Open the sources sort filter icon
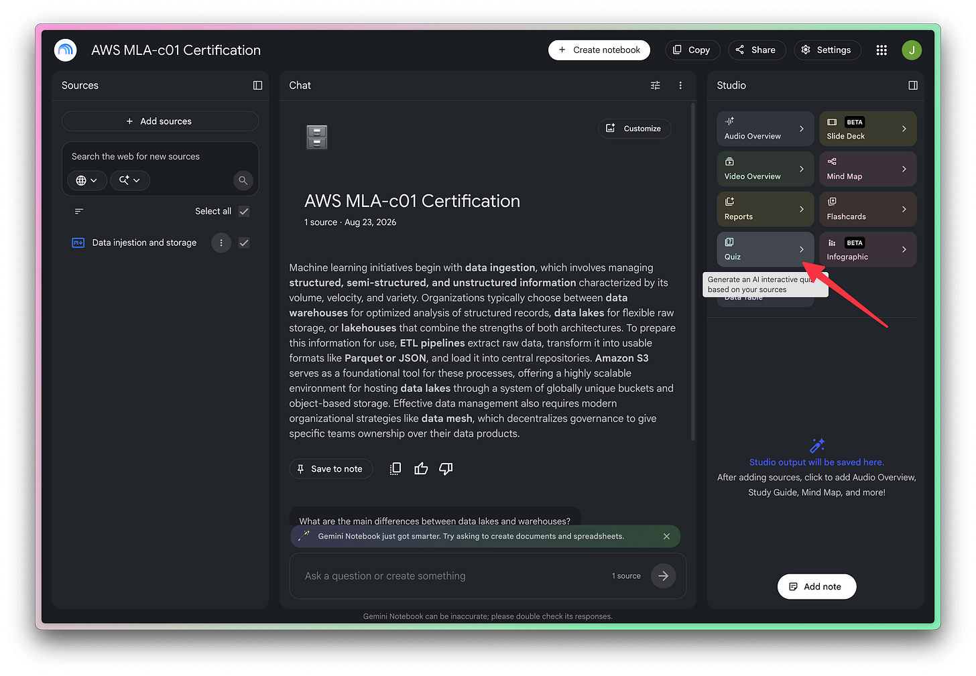 [x=79, y=211]
